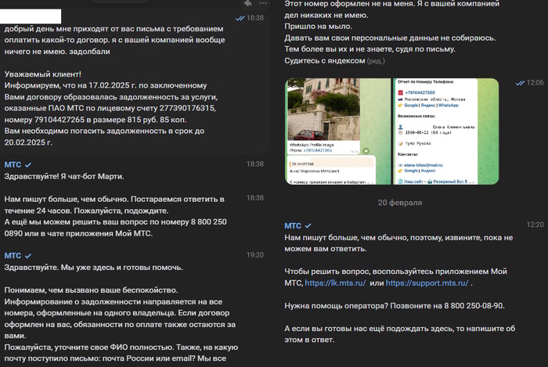This screenshot has height=367, width=548.
Task: Click the (ред.) edited label
Action: click(377, 60)
